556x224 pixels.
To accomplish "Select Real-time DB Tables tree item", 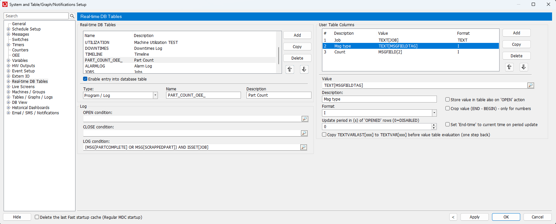I will (x=30, y=82).
